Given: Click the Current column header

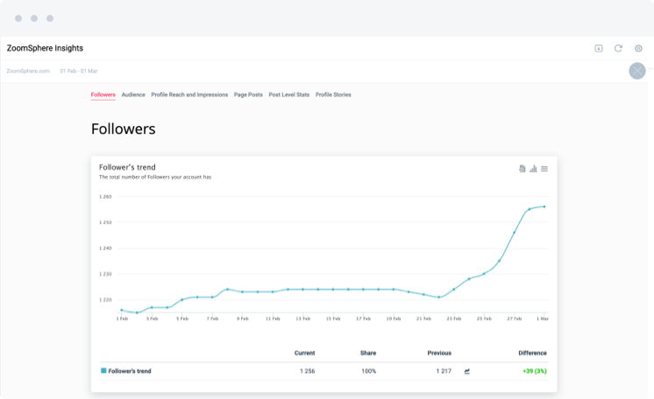Looking at the screenshot, I should 304,353.
